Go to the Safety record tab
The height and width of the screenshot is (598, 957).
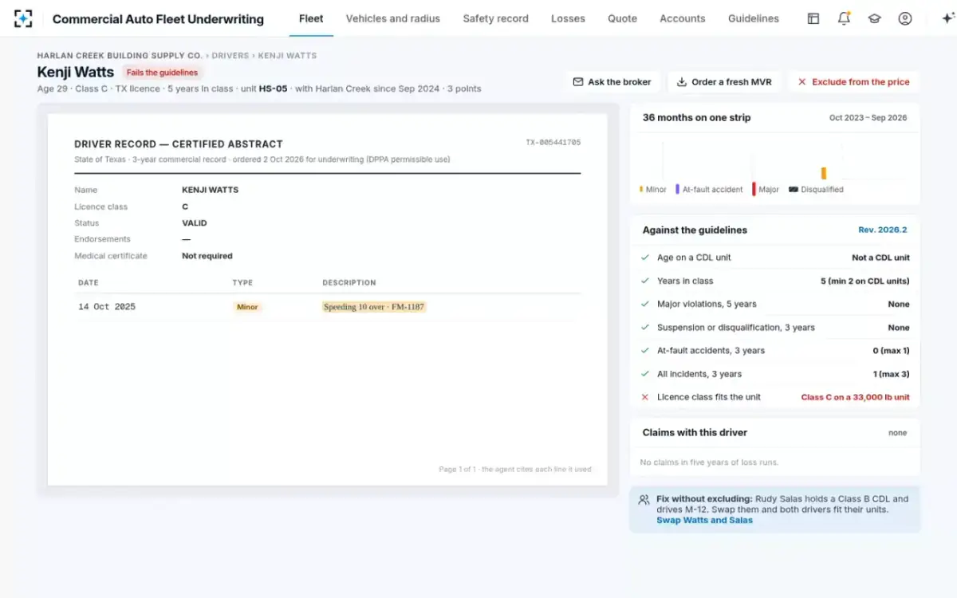tap(496, 18)
